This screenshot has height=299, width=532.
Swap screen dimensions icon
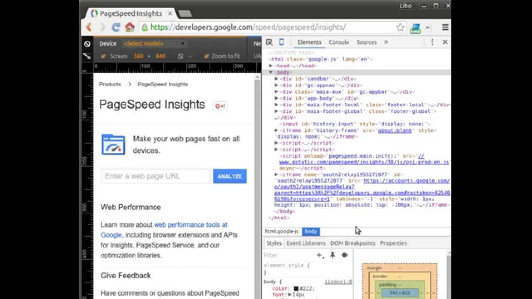point(180,56)
